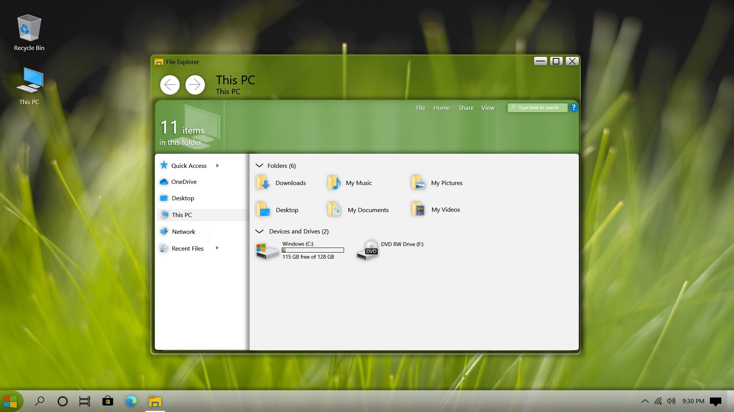Collapse Devices and Drives group
734x412 pixels.
tap(259, 231)
